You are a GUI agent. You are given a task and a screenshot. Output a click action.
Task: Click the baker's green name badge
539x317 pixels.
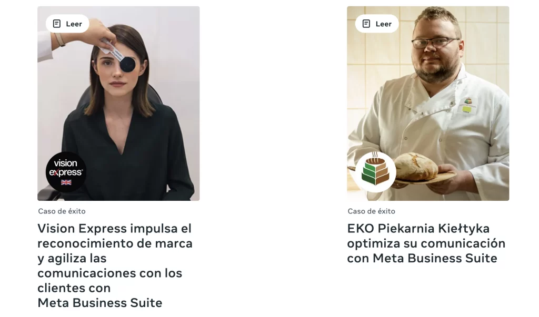point(467,109)
